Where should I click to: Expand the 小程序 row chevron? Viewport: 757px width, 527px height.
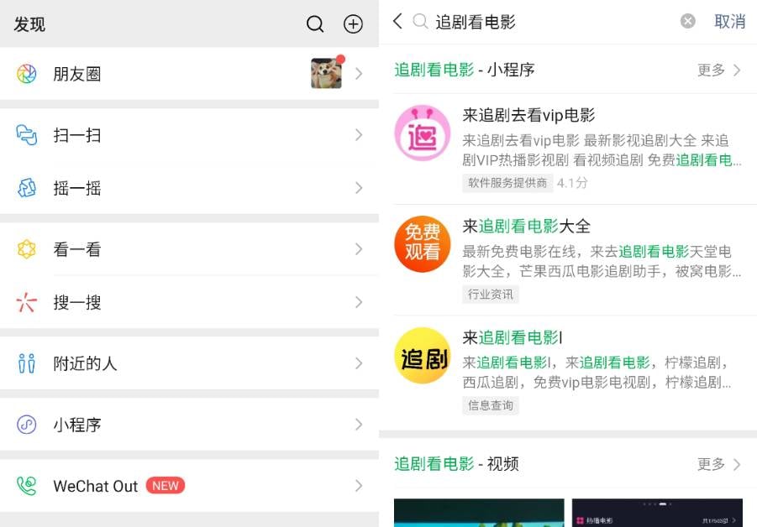[x=359, y=425]
